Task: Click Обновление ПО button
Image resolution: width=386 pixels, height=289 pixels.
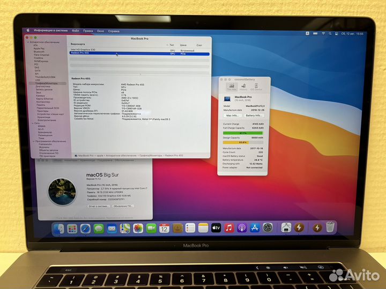Action: 122,206
